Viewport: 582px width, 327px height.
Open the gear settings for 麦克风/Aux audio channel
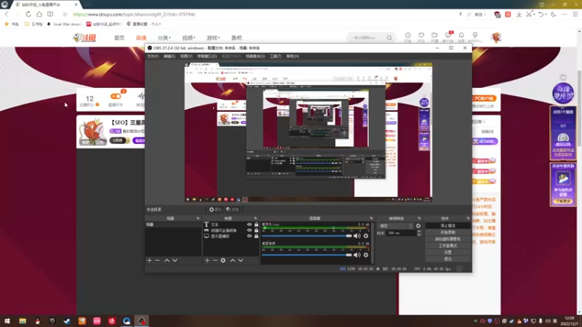pyautogui.click(x=366, y=235)
